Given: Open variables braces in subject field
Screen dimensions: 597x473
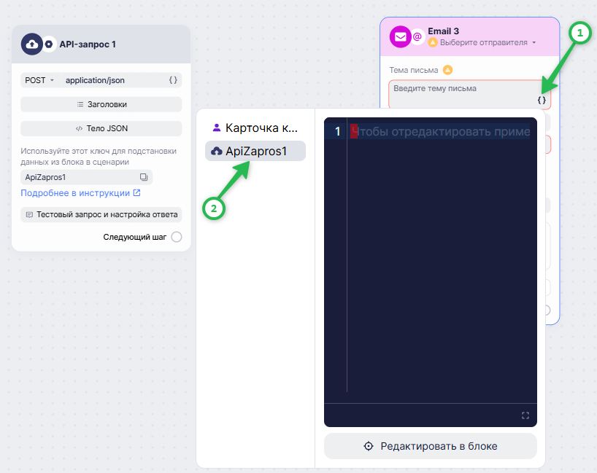Looking at the screenshot, I should 542,100.
